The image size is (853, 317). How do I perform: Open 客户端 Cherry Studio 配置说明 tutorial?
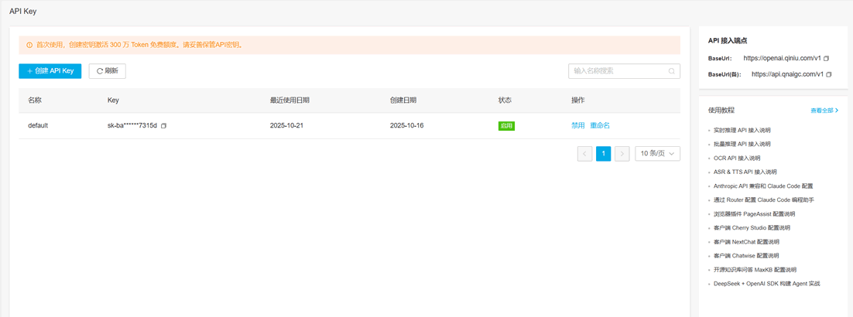[x=752, y=228]
